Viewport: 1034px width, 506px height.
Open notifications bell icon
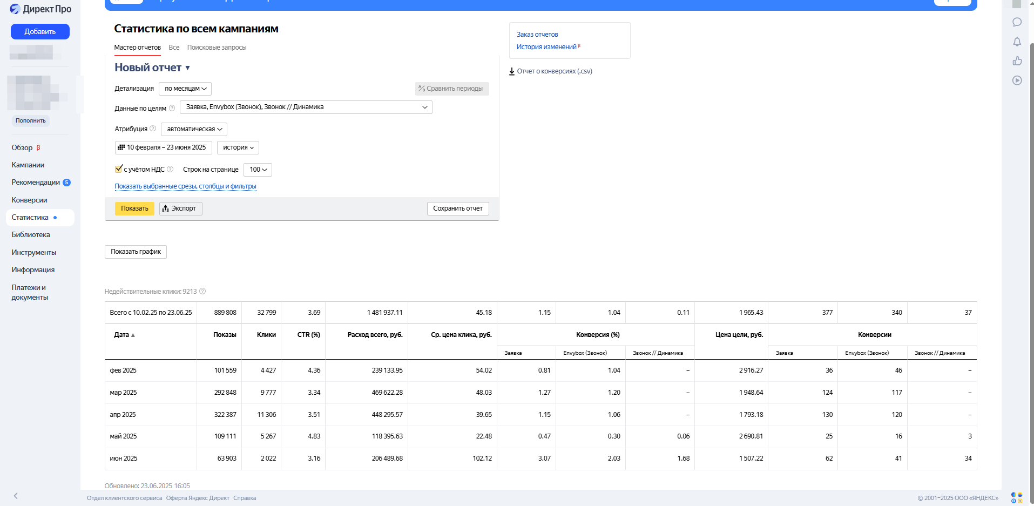point(1017,42)
